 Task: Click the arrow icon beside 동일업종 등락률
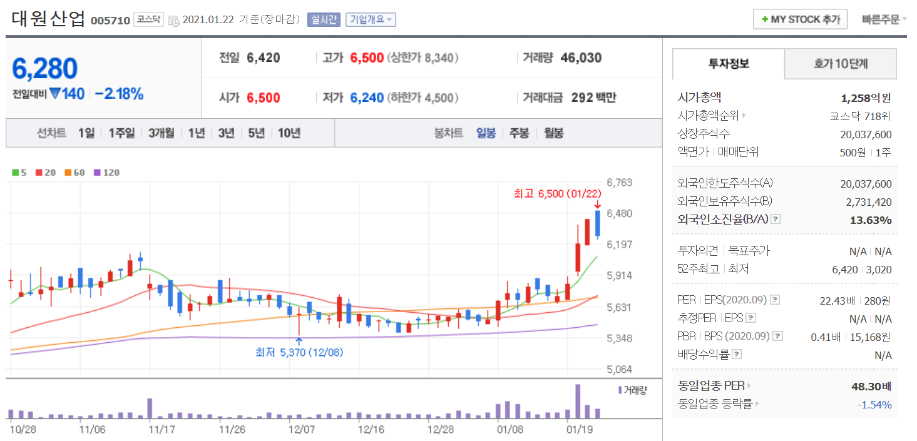point(757,404)
